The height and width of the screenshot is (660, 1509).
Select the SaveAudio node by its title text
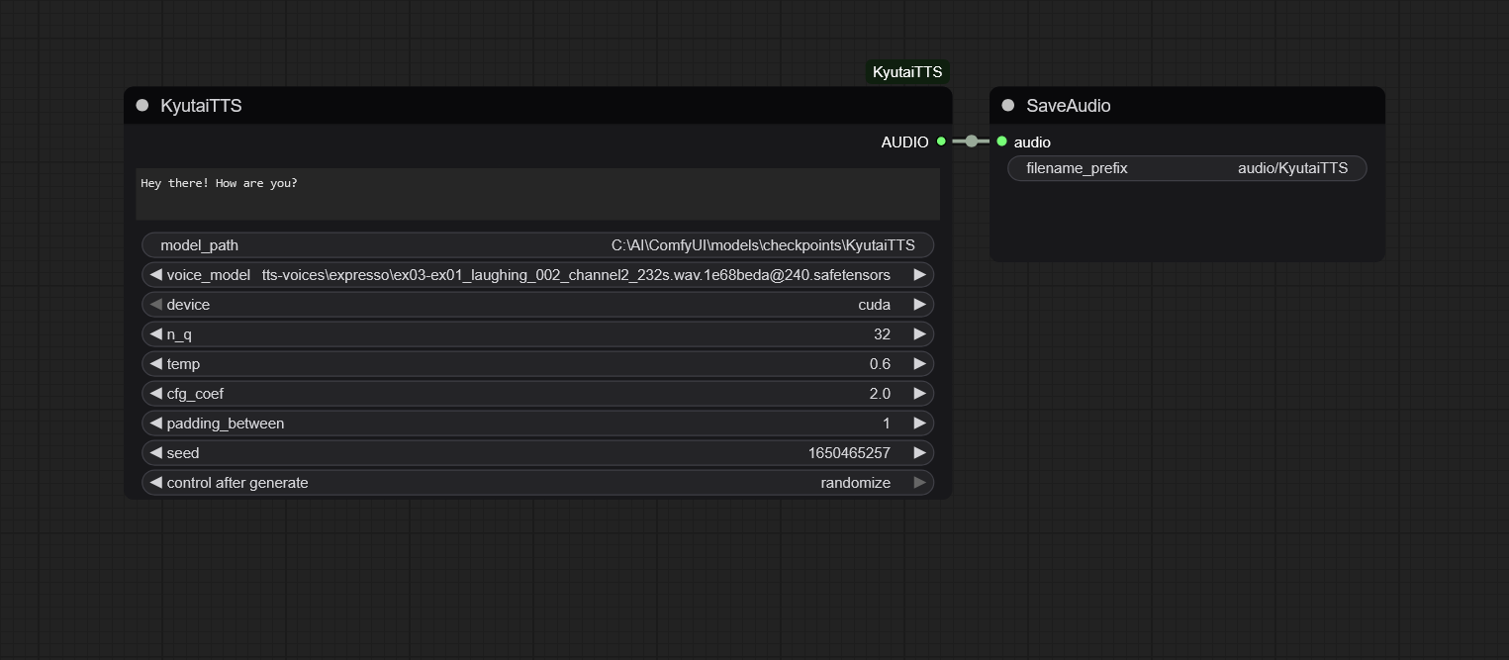pyautogui.click(x=1069, y=106)
